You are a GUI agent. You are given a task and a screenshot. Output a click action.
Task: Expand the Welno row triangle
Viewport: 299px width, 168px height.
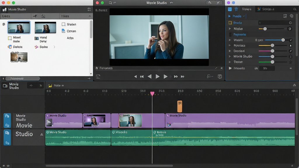click(230, 40)
